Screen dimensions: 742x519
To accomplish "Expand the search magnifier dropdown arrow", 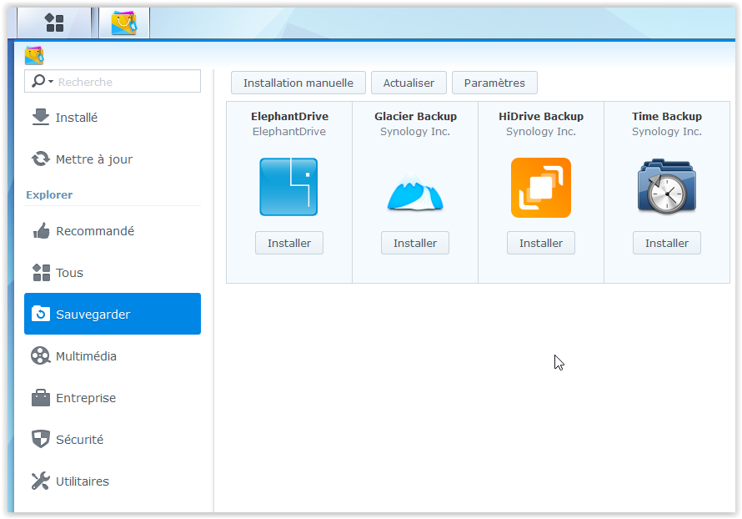I will coord(51,82).
